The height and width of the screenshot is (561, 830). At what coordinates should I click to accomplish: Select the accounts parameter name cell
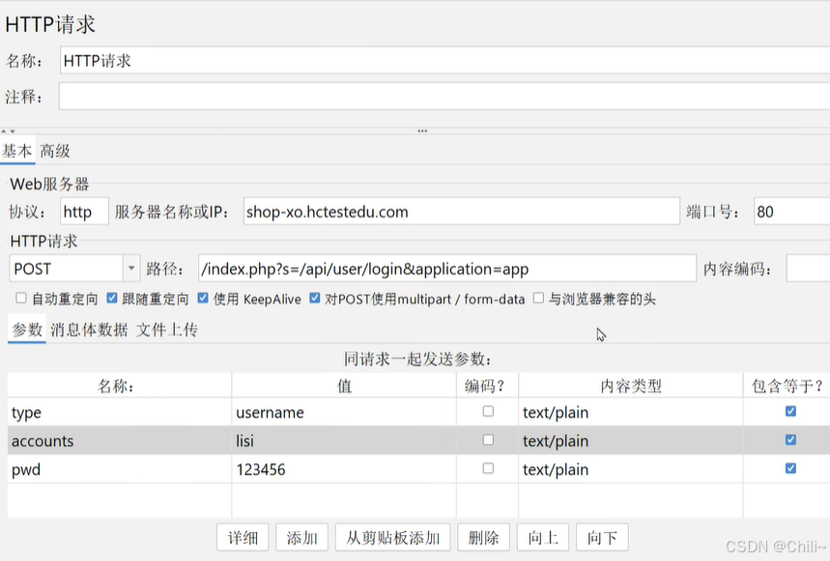119,440
